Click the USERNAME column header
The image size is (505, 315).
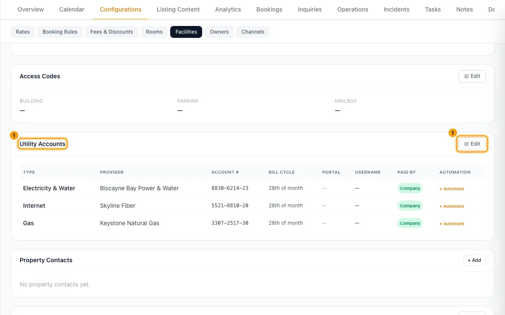(x=368, y=172)
